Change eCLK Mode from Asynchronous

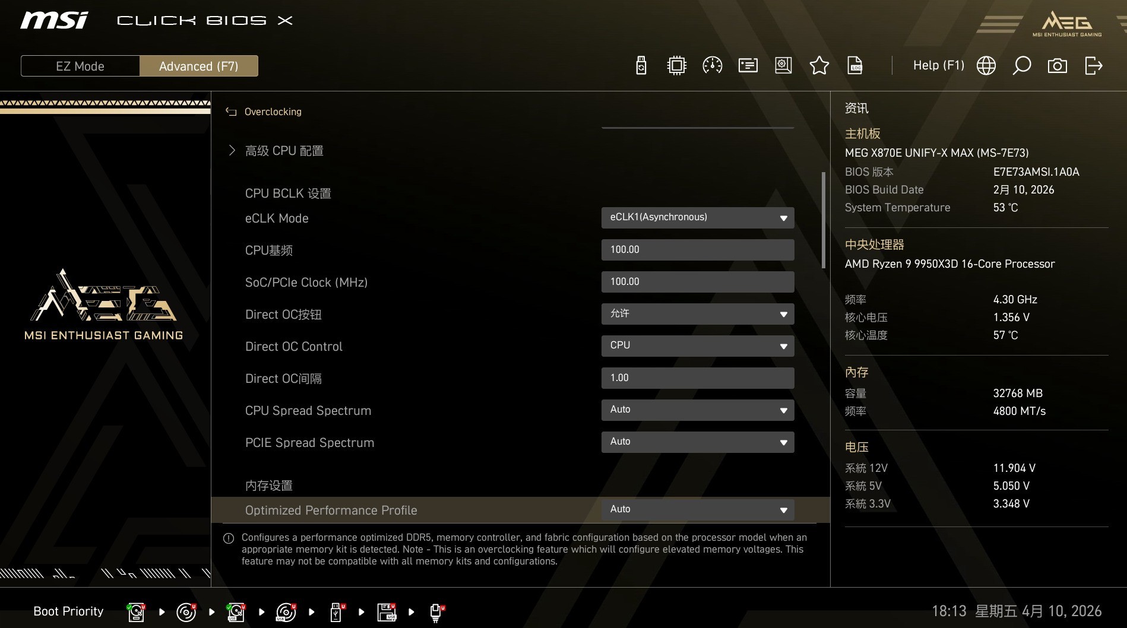coord(698,217)
